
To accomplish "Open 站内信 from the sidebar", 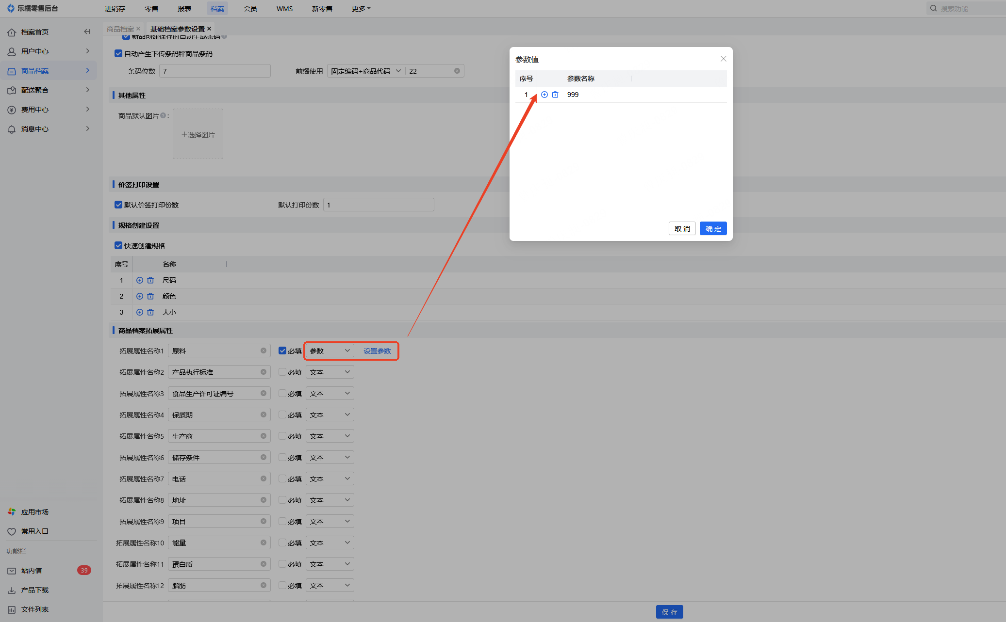I will 32,571.
